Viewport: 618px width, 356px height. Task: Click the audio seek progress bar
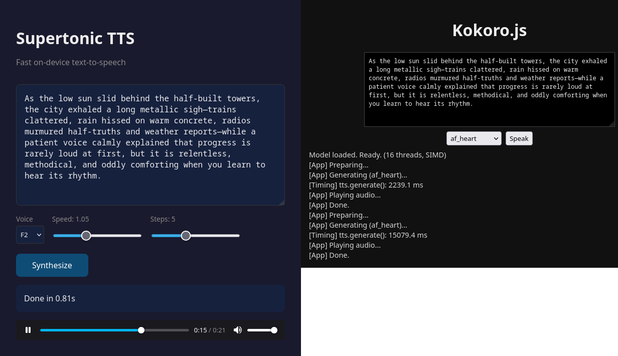pyautogui.click(x=114, y=330)
